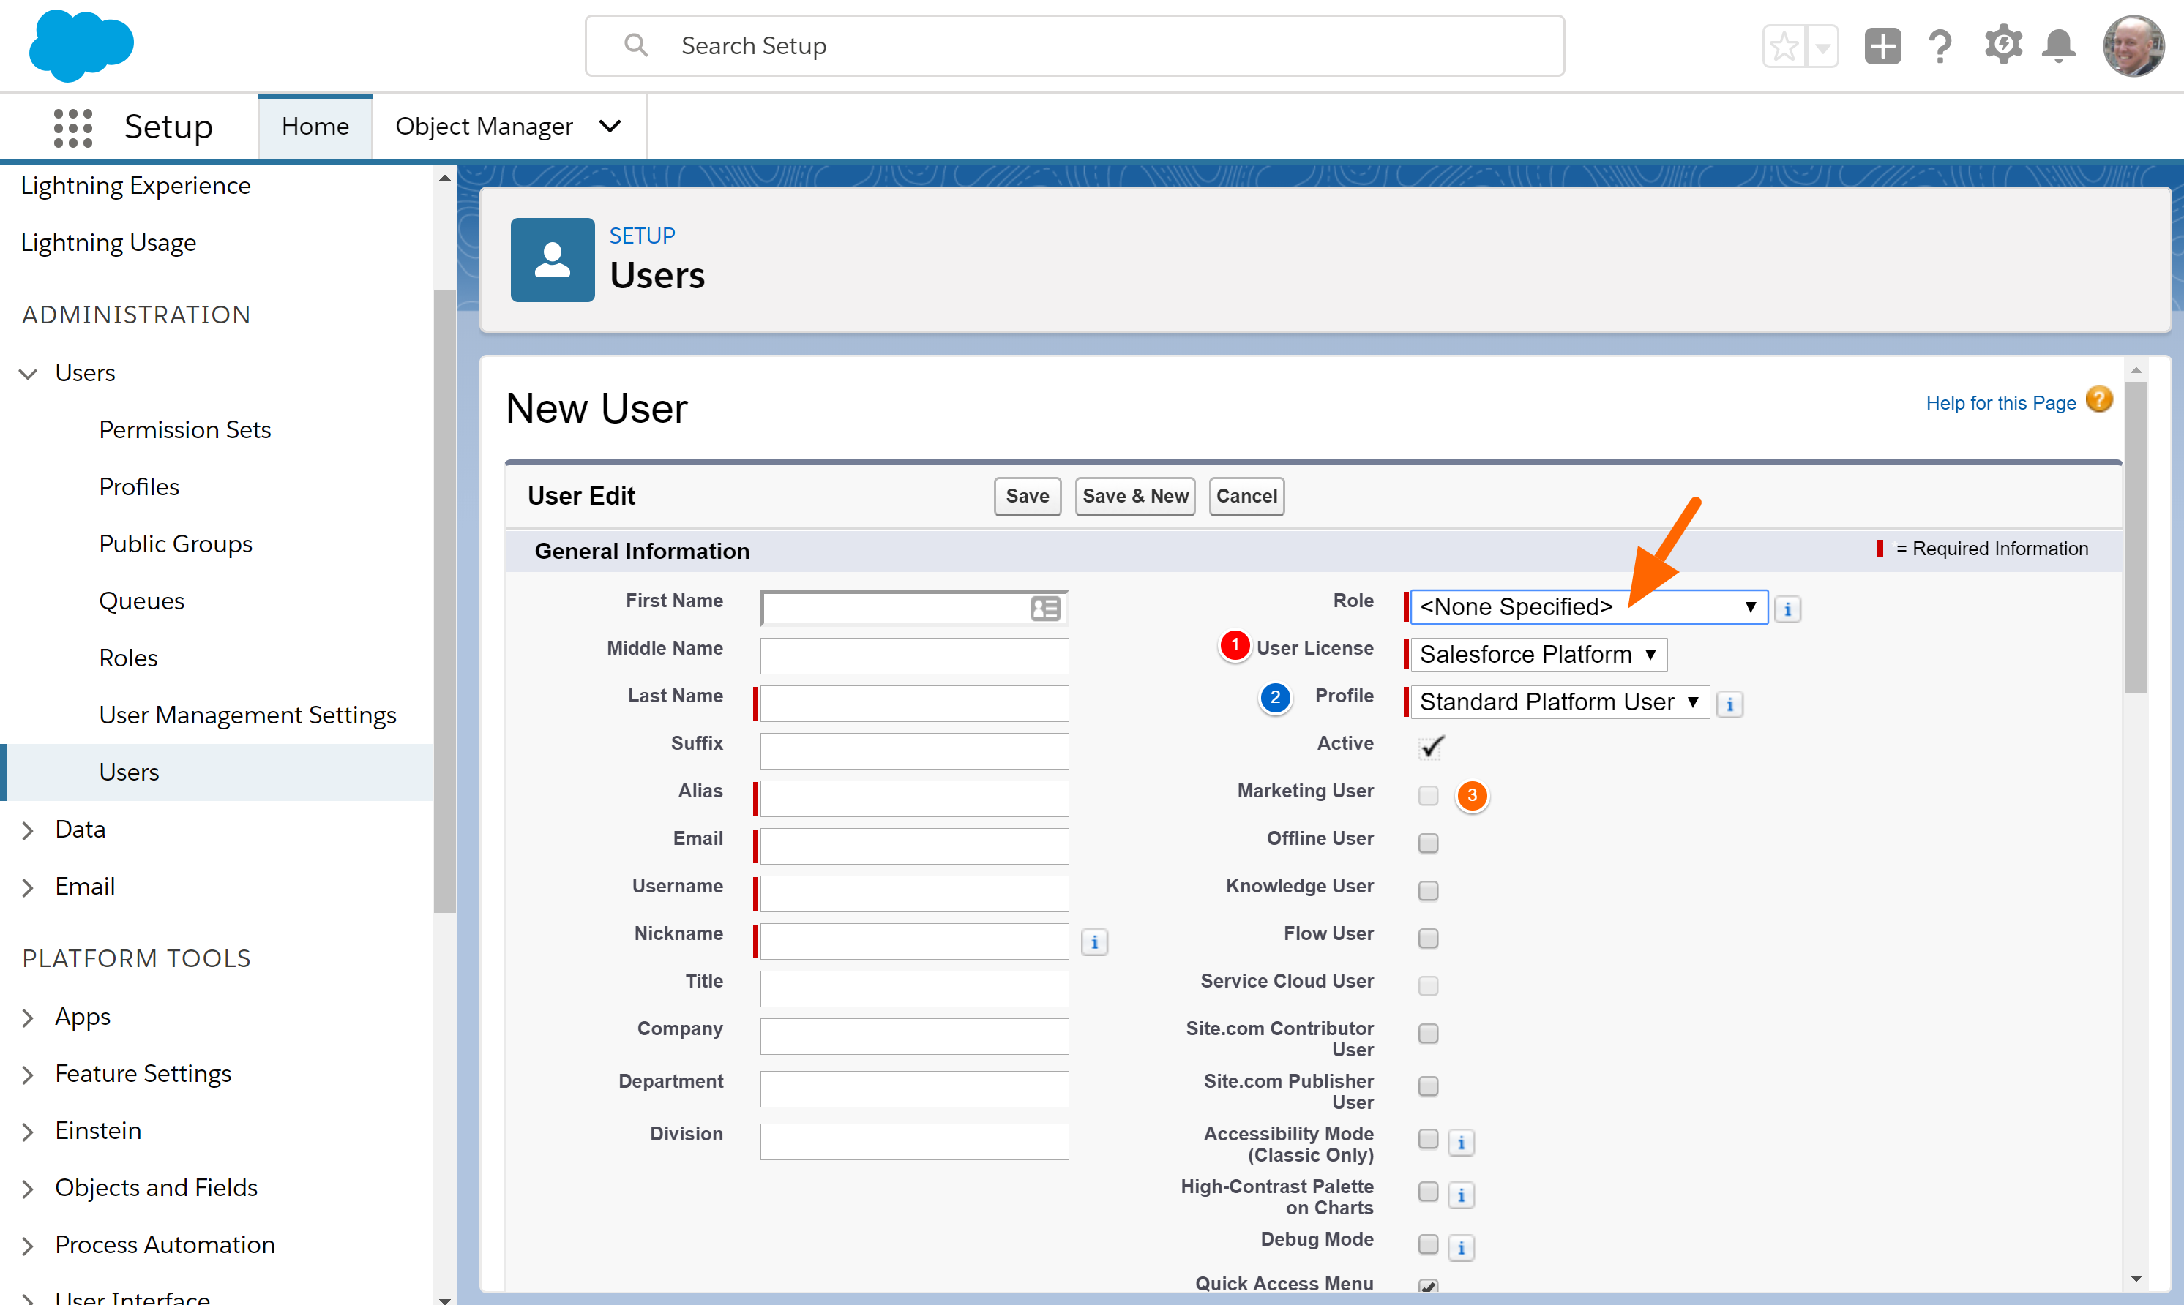Switch to the Object Manager tab

click(x=484, y=127)
